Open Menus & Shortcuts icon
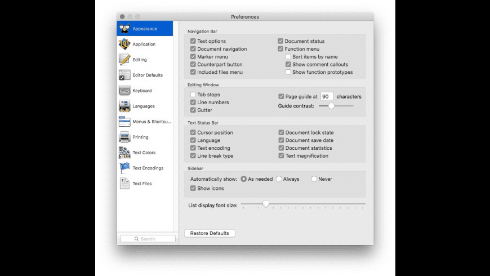The height and width of the screenshot is (276, 490). click(x=124, y=122)
